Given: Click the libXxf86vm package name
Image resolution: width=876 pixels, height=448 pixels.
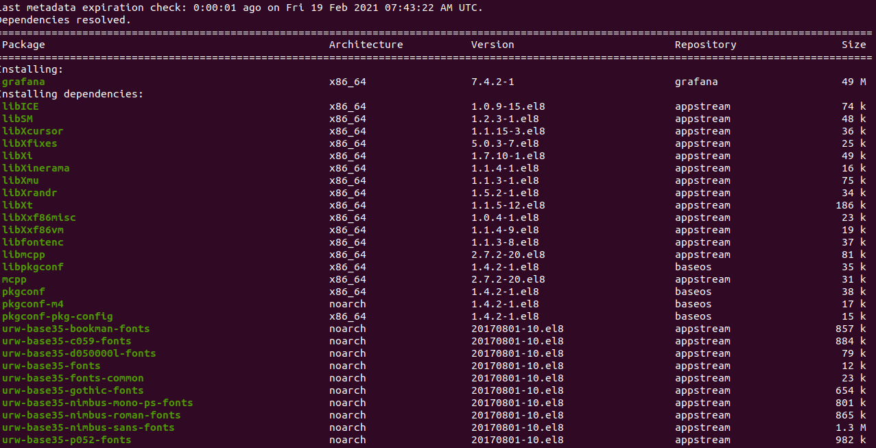Looking at the screenshot, I should [x=32, y=230].
